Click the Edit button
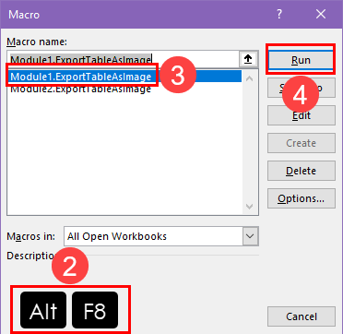343x334 pixels. click(302, 115)
